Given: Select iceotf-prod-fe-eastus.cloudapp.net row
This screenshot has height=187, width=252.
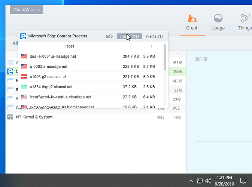Looking at the screenshot, I should click(x=60, y=97).
